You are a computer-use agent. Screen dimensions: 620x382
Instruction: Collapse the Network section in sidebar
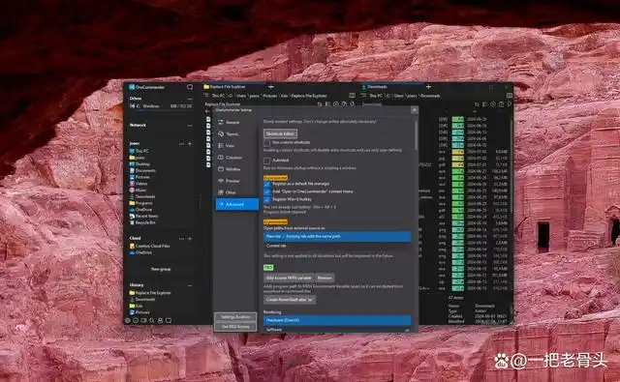(190, 126)
